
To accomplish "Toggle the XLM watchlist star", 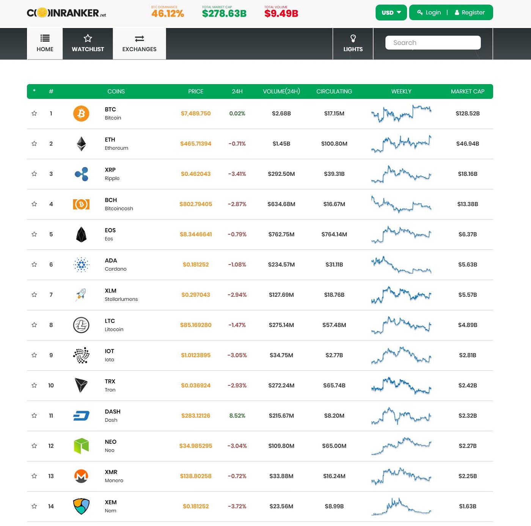I will click(34, 295).
